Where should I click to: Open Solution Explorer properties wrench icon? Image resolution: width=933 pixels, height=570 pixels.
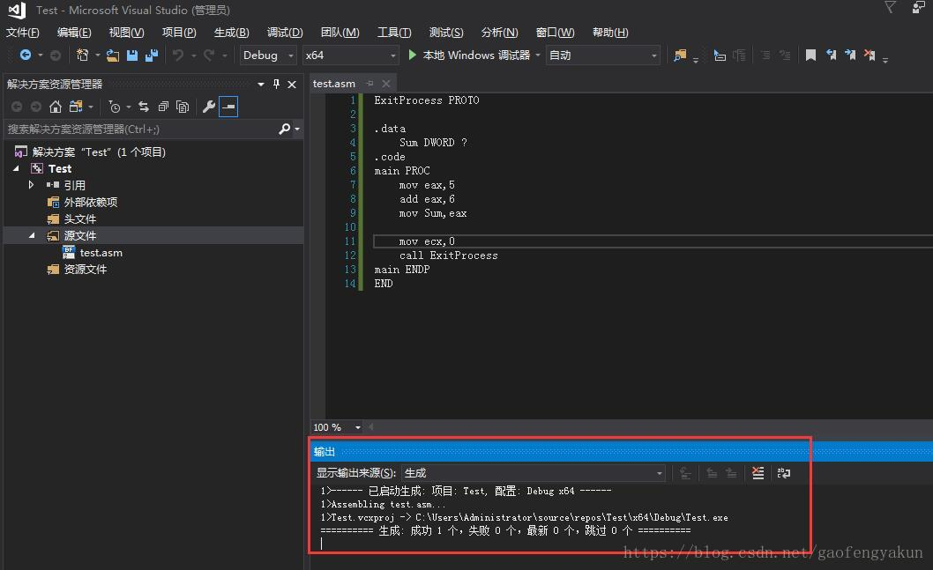(209, 107)
